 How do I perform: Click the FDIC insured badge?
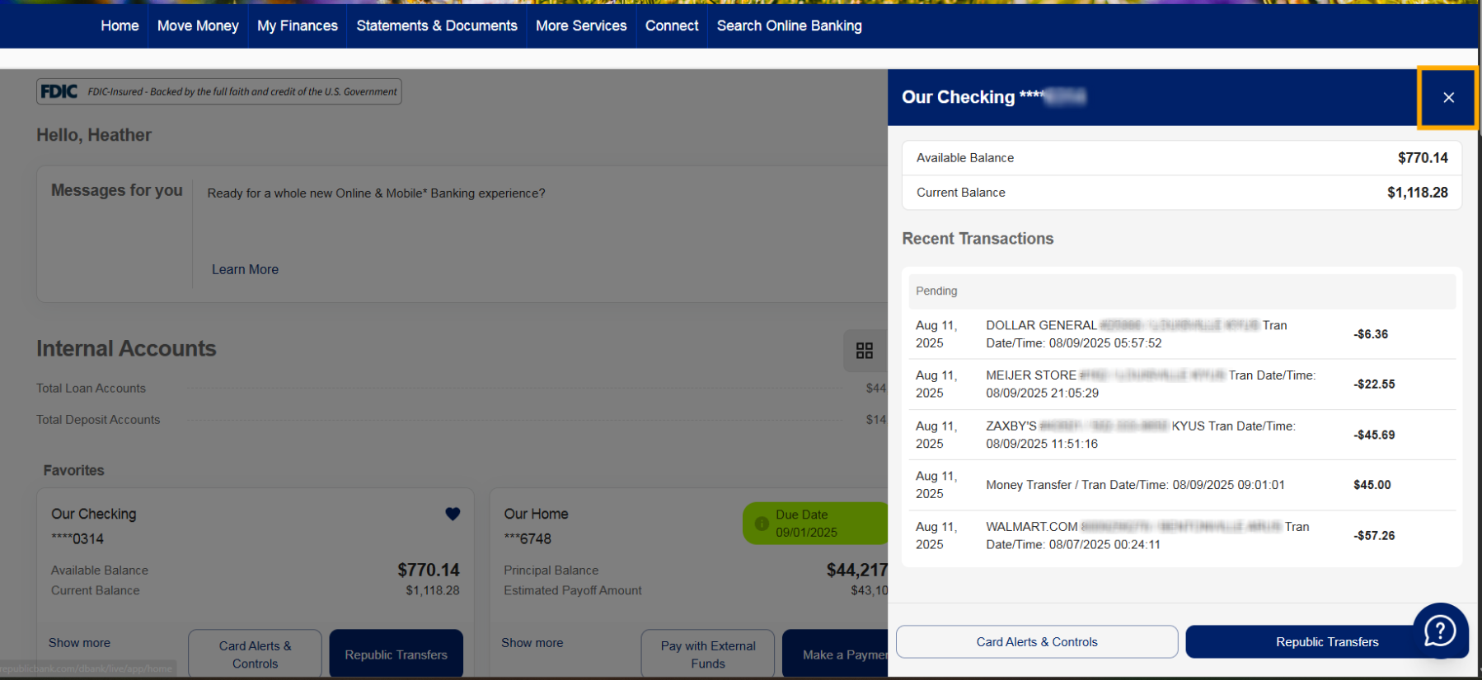[219, 91]
